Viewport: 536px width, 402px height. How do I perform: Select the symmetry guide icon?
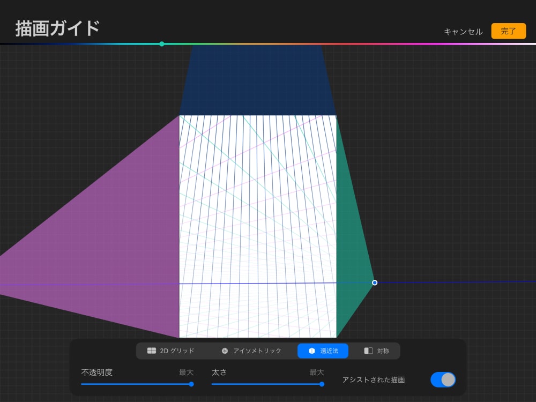coord(369,351)
